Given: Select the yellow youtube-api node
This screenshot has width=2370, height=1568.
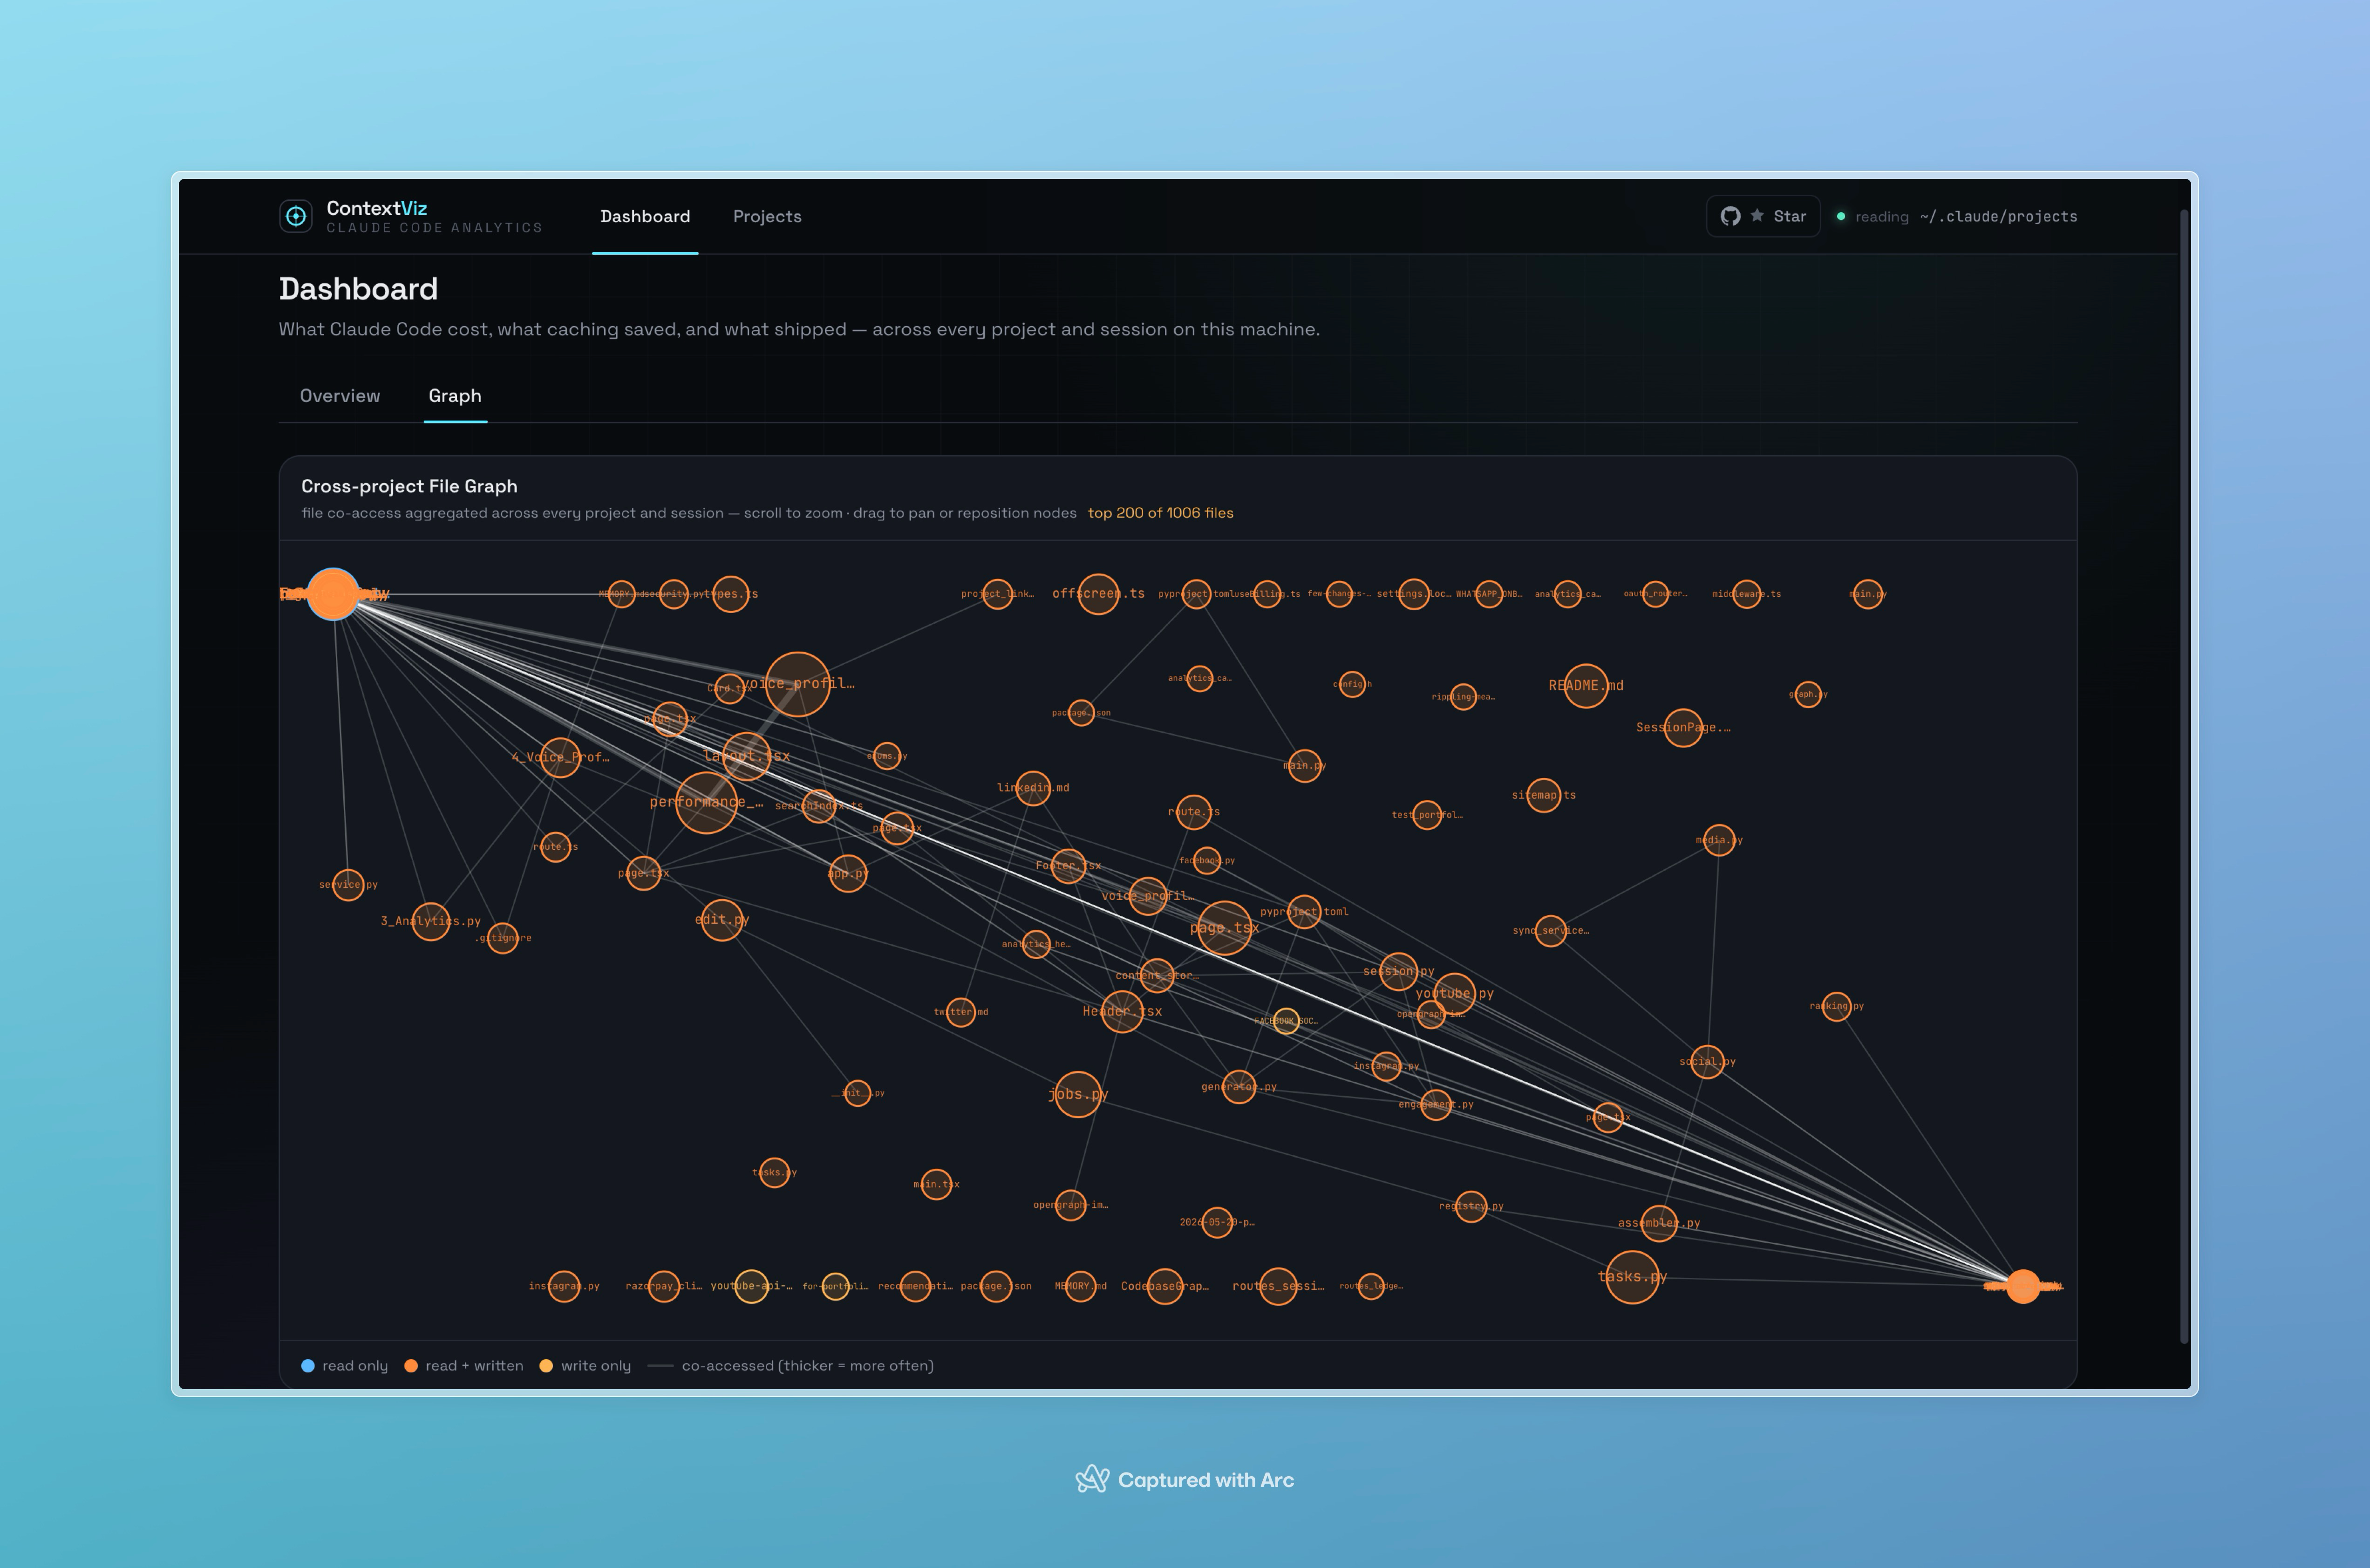Looking at the screenshot, I should point(751,1286).
